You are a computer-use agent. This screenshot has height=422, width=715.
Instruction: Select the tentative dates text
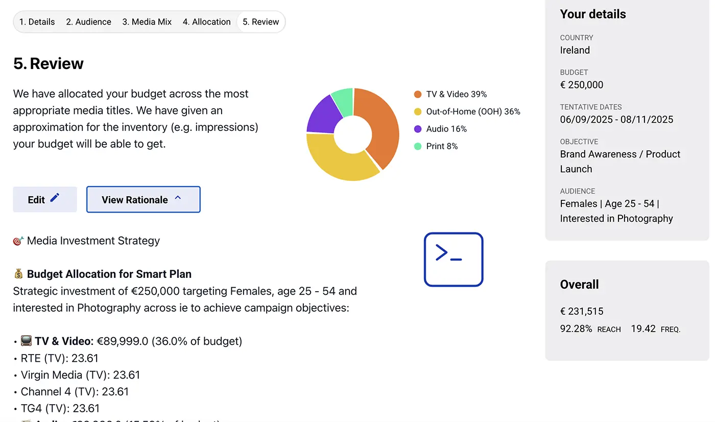617,119
